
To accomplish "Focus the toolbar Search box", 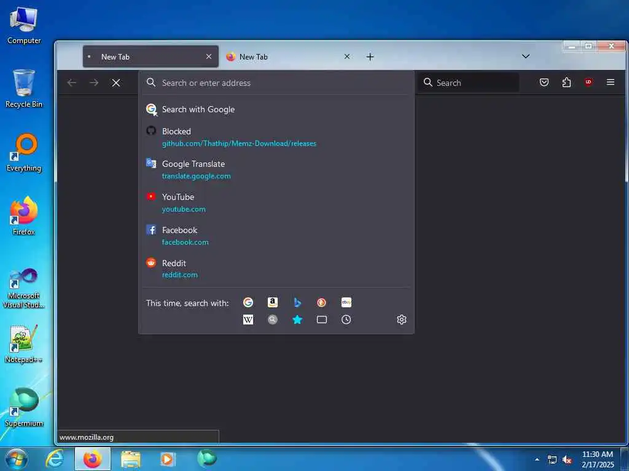I will [469, 83].
